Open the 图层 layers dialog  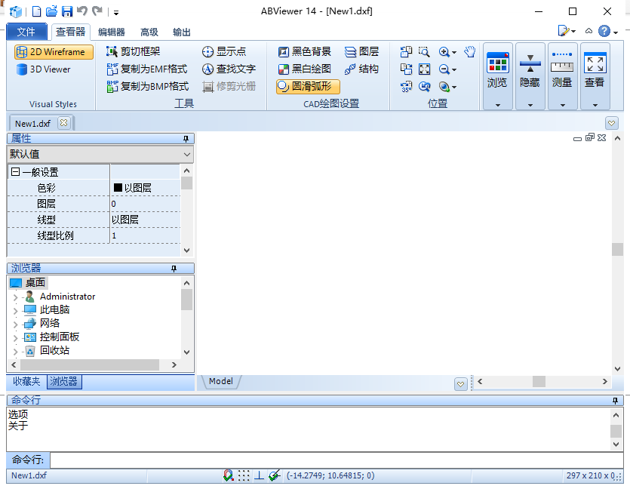(x=361, y=51)
